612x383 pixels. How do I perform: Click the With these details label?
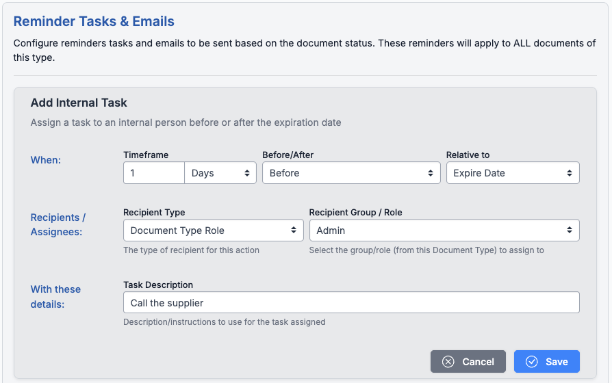pyautogui.click(x=55, y=296)
